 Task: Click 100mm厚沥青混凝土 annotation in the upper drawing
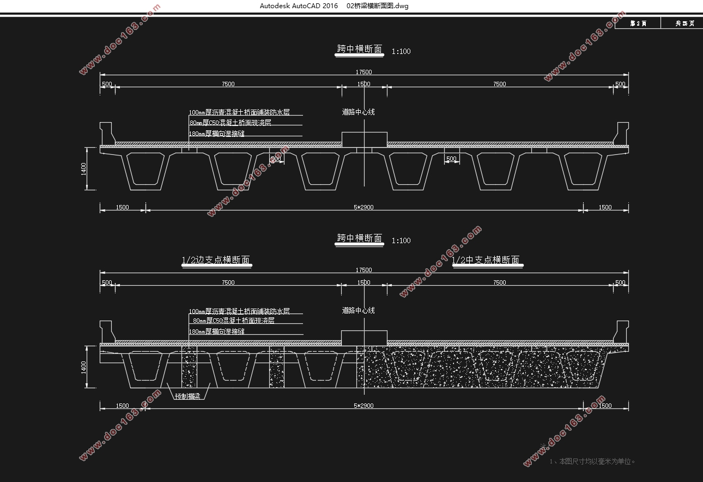click(239, 112)
